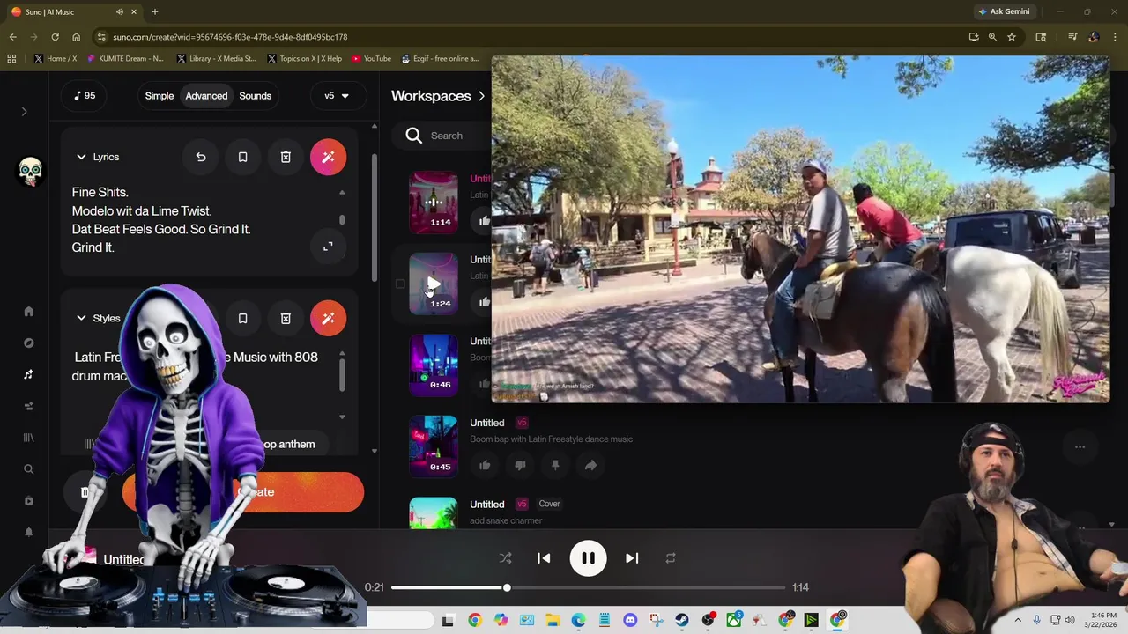Open the YouTube bookmark

pyautogui.click(x=372, y=59)
